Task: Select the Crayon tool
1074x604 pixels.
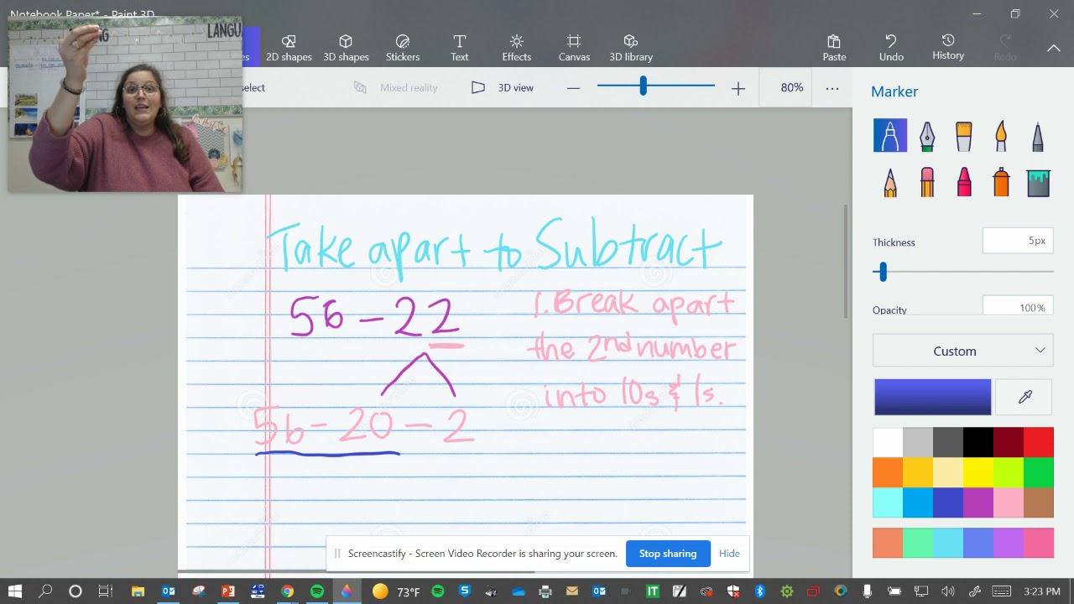Action: [x=963, y=181]
